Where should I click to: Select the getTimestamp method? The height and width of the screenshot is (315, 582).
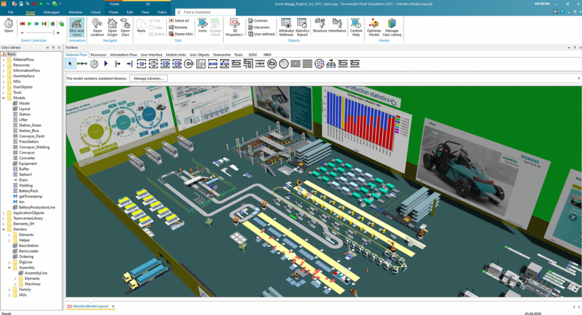point(31,197)
